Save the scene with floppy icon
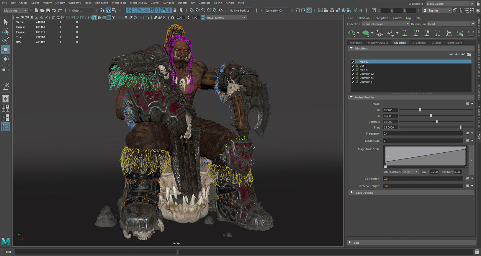 [x=48, y=10]
